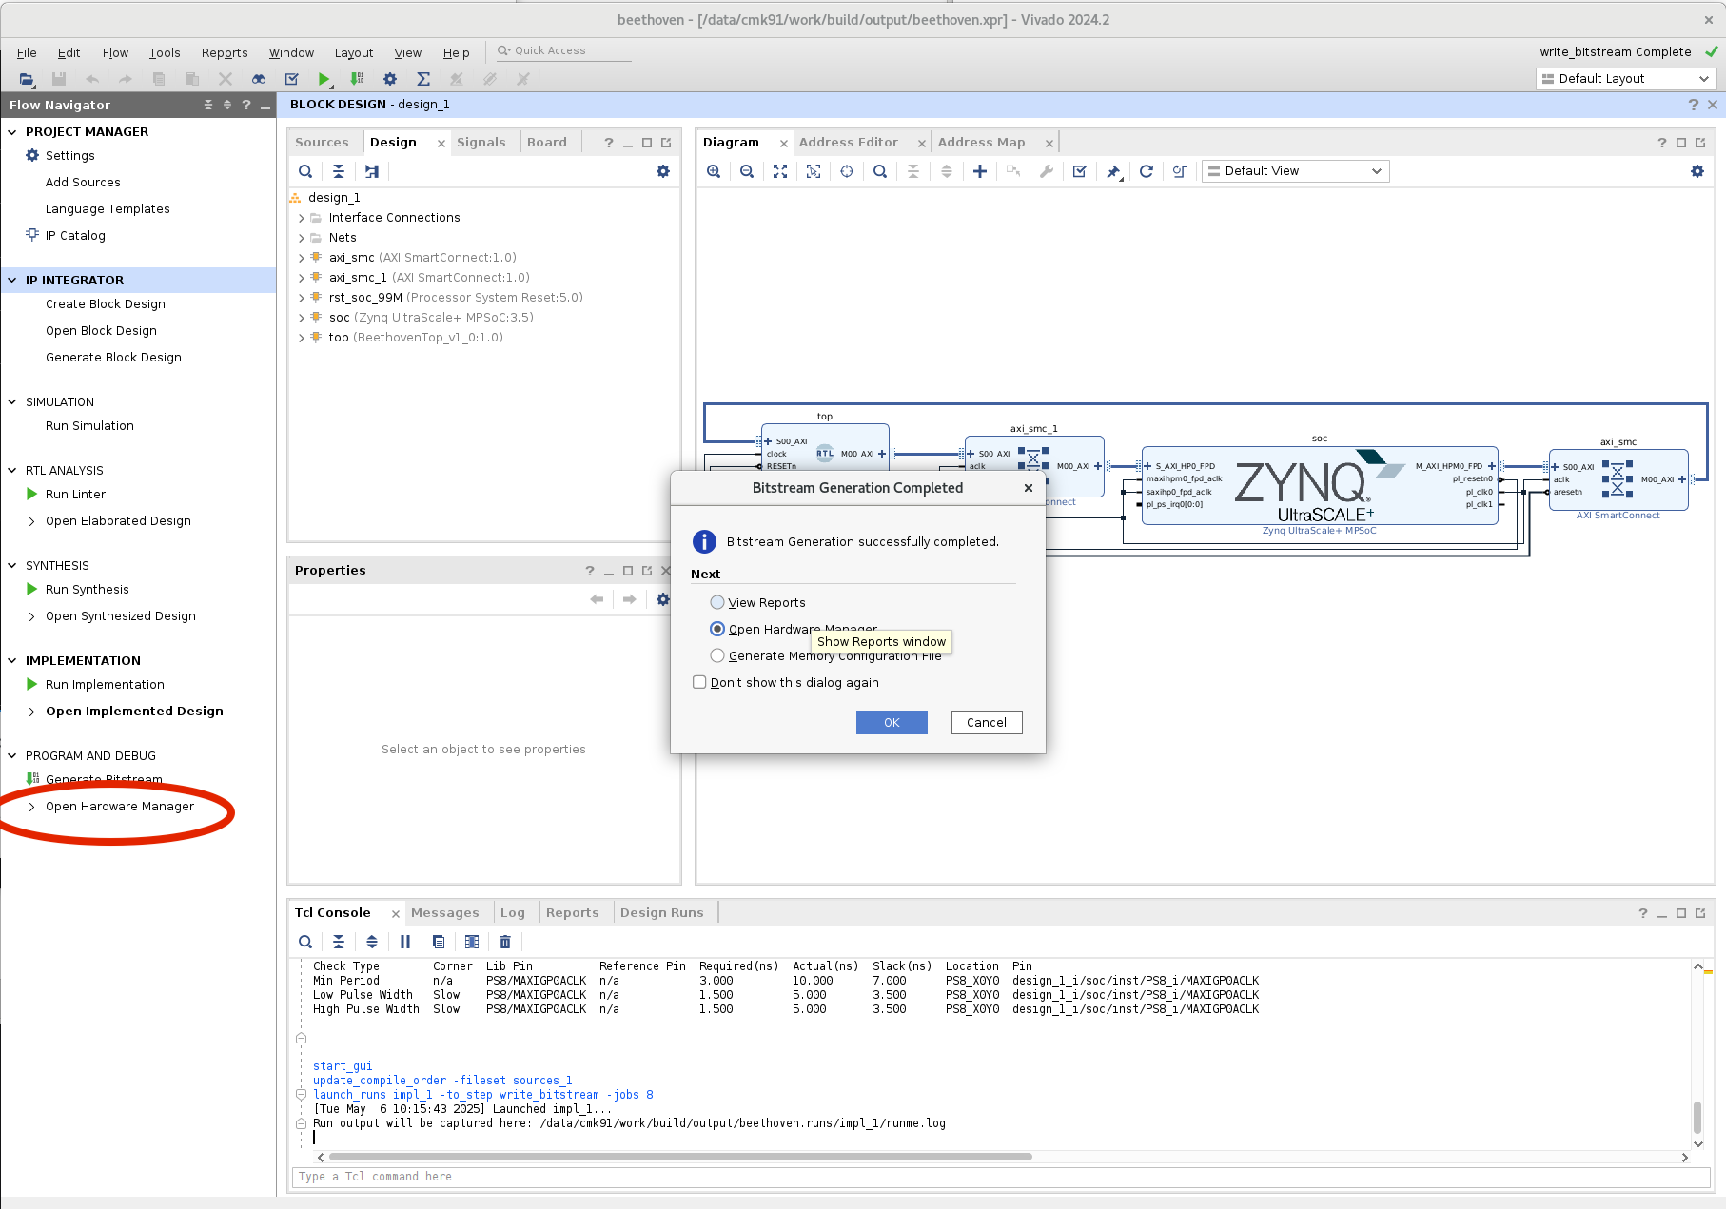Search in the Design panel

305,171
